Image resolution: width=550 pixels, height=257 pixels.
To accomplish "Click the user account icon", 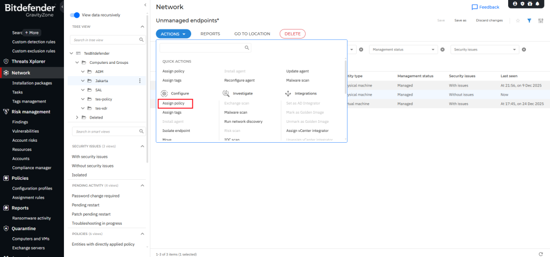I will [x=515, y=4].
